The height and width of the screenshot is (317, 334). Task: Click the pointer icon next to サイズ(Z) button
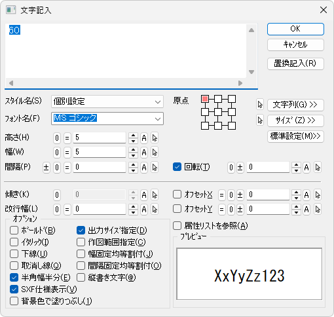point(260,121)
